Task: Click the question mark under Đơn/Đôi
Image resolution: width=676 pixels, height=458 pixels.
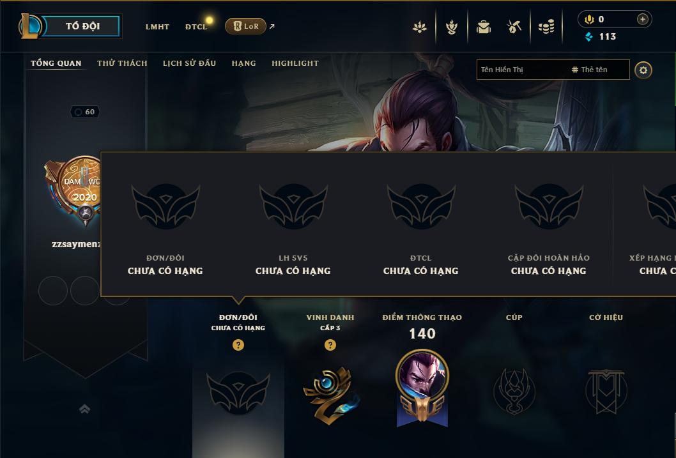Action: pos(238,345)
